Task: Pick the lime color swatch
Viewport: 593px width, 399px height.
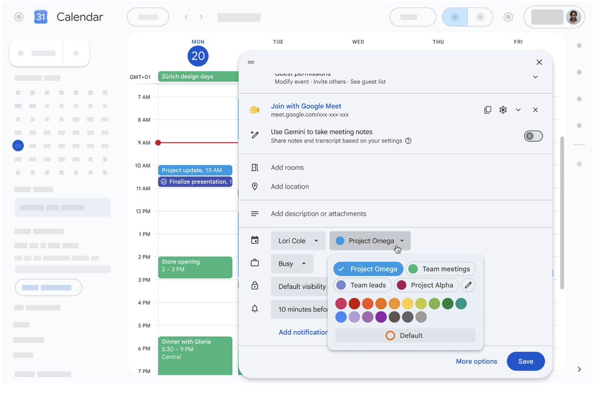Action: click(x=421, y=303)
